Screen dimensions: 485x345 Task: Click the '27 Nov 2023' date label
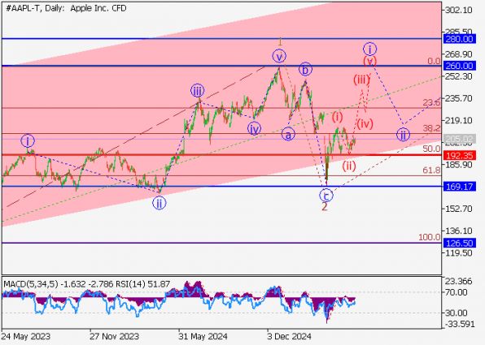pyautogui.click(x=114, y=336)
